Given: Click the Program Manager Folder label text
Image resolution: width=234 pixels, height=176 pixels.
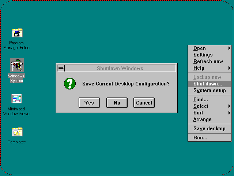Looking at the screenshot, I should click(x=17, y=45).
